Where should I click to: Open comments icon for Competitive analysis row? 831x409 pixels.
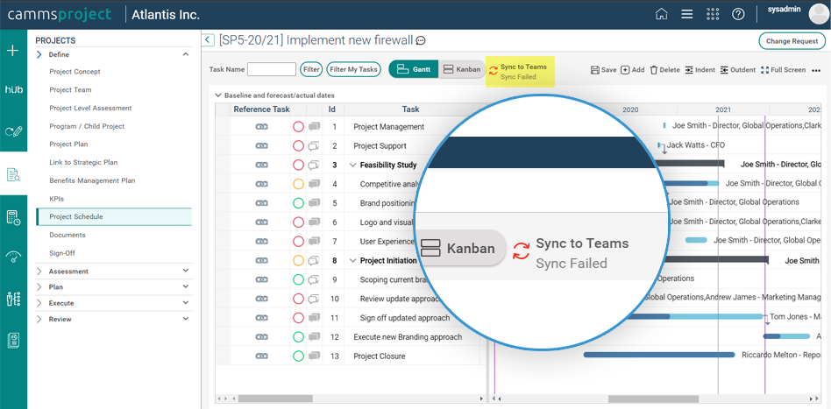pyautogui.click(x=315, y=184)
